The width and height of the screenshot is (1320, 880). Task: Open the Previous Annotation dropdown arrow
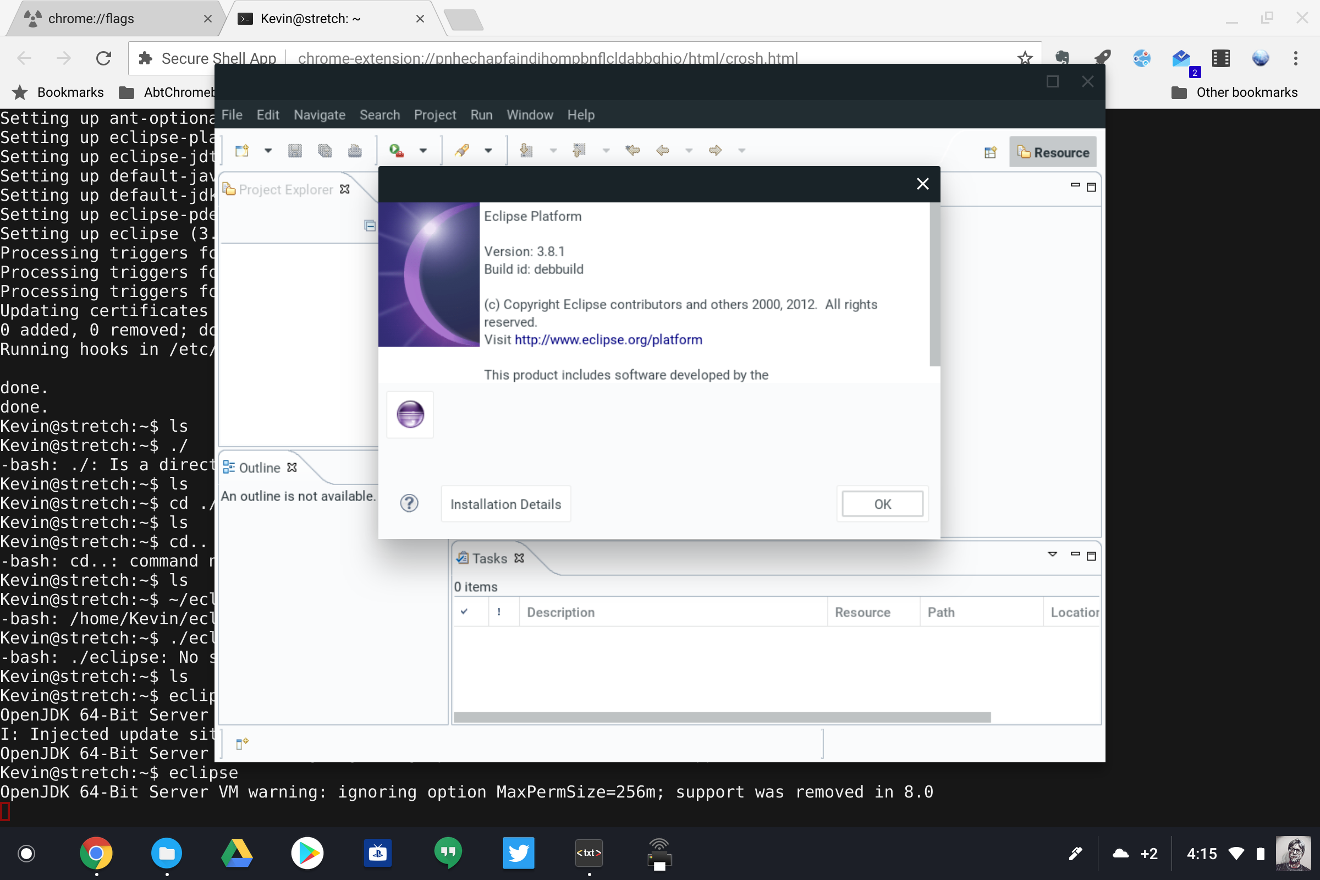606,150
